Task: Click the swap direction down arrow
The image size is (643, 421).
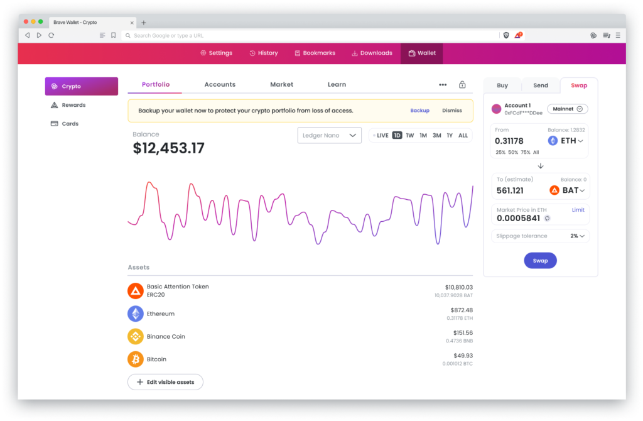Action: [x=541, y=166]
